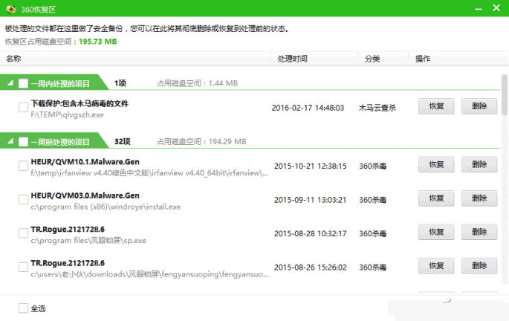Tick the 一周前处理的项目 group checkbox
This screenshot has width=509, height=321.
coord(24,141)
